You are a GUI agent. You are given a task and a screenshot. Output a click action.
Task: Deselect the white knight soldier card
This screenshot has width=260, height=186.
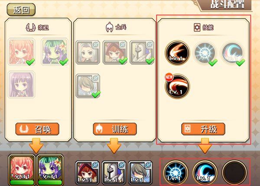(x=142, y=52)
